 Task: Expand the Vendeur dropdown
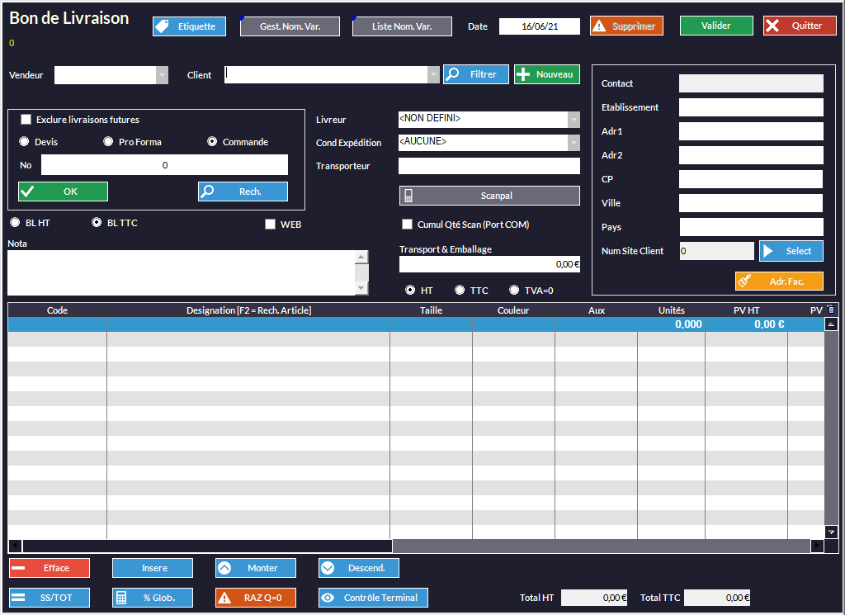pos(162,75)
